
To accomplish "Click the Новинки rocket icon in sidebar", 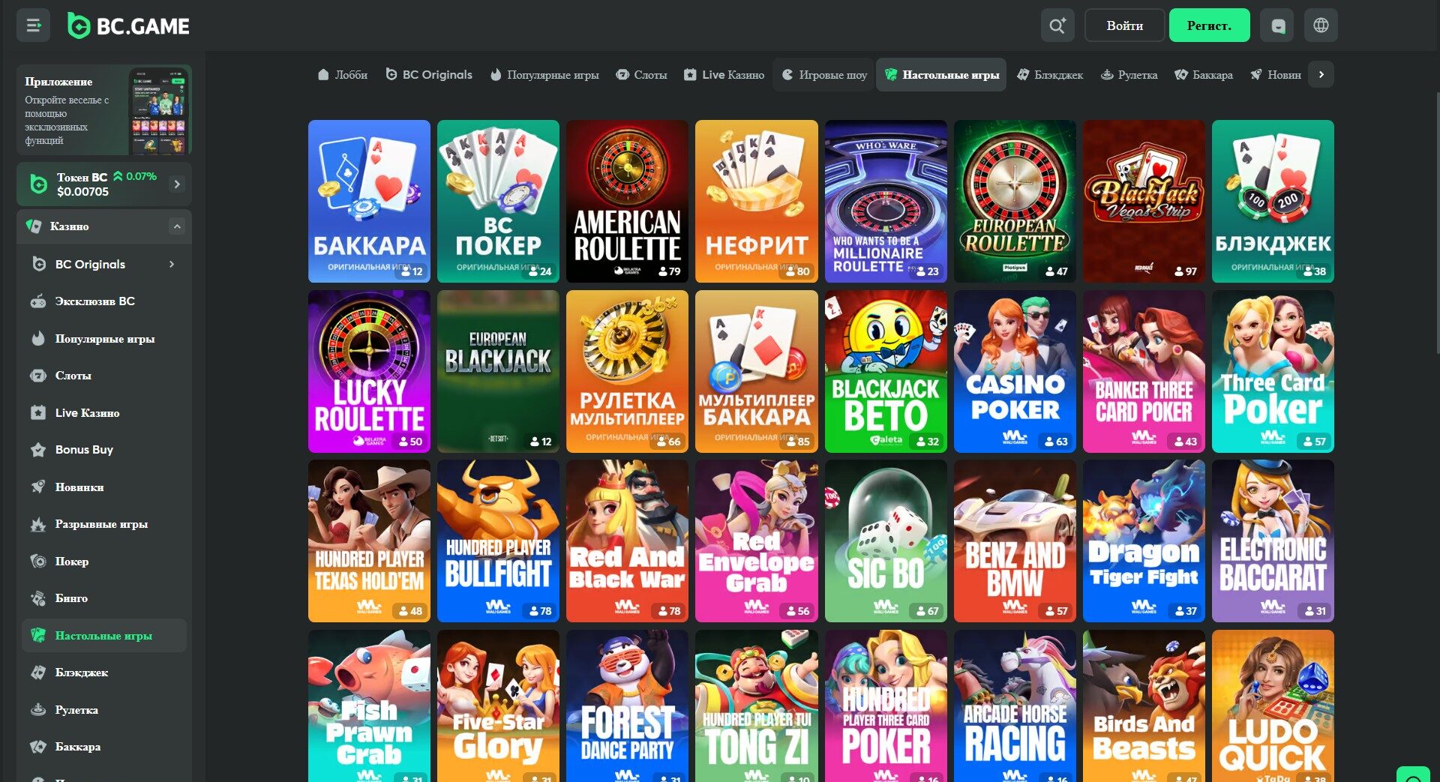I will click(x=38, y=487).
